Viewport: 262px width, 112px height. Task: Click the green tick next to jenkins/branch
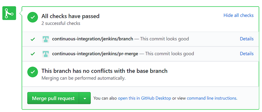[33, 39]
